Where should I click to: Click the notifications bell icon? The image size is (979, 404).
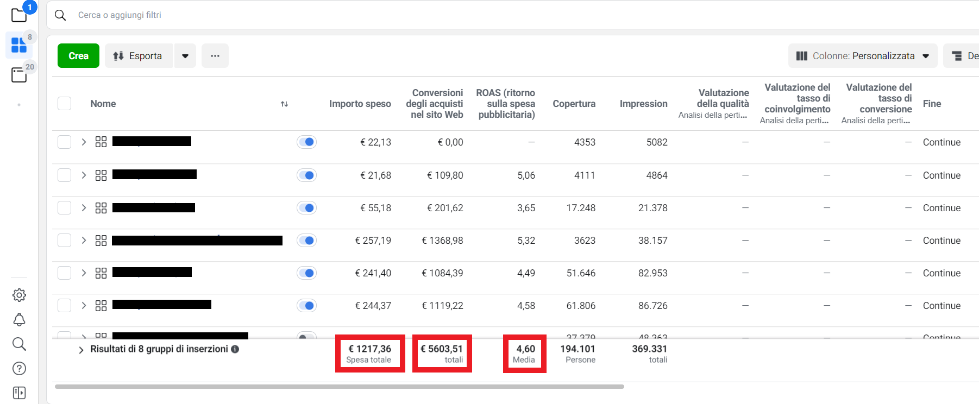19,320
